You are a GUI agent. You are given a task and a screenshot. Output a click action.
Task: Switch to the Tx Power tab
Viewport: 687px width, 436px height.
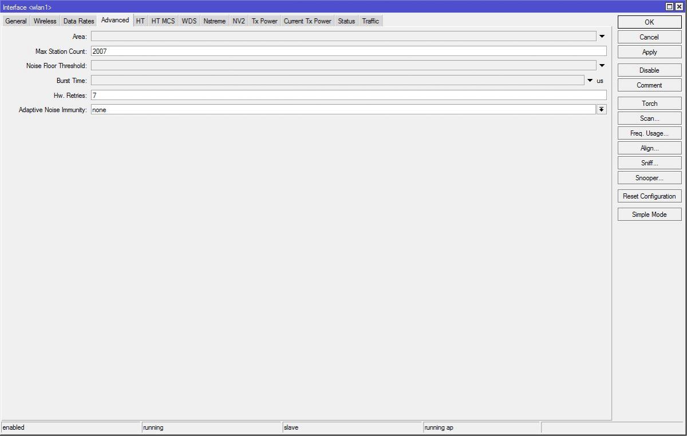[264, 21]
